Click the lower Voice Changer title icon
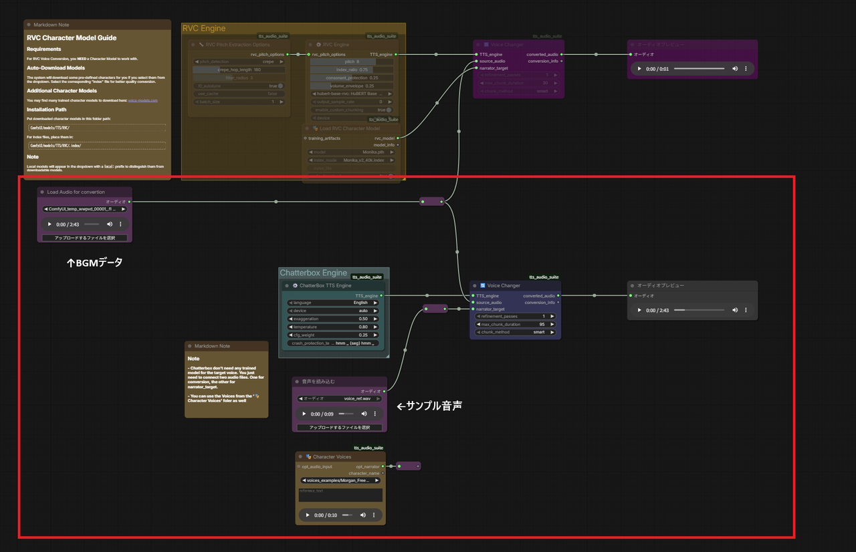Viewport: 856px width, 552px height. [483, 285]
